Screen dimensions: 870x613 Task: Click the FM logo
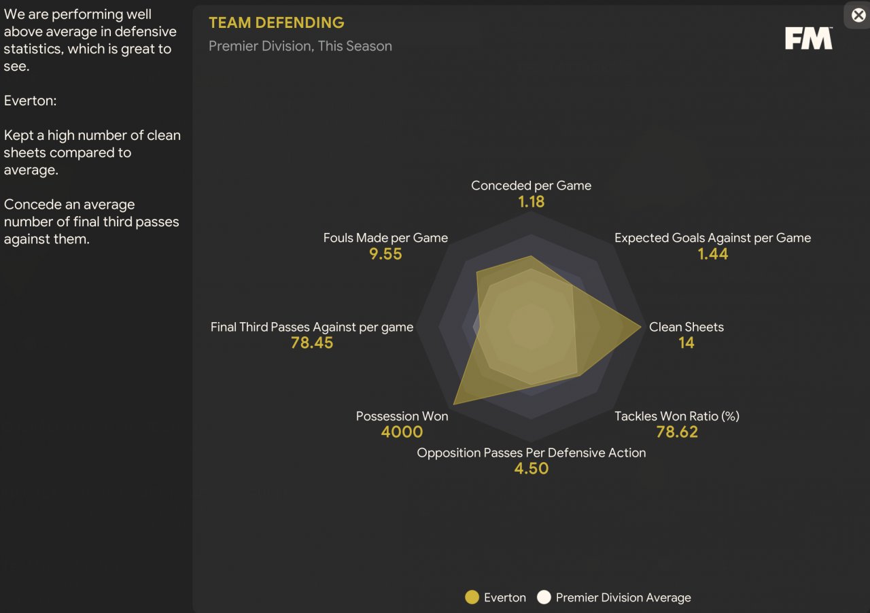click(808, 38)
